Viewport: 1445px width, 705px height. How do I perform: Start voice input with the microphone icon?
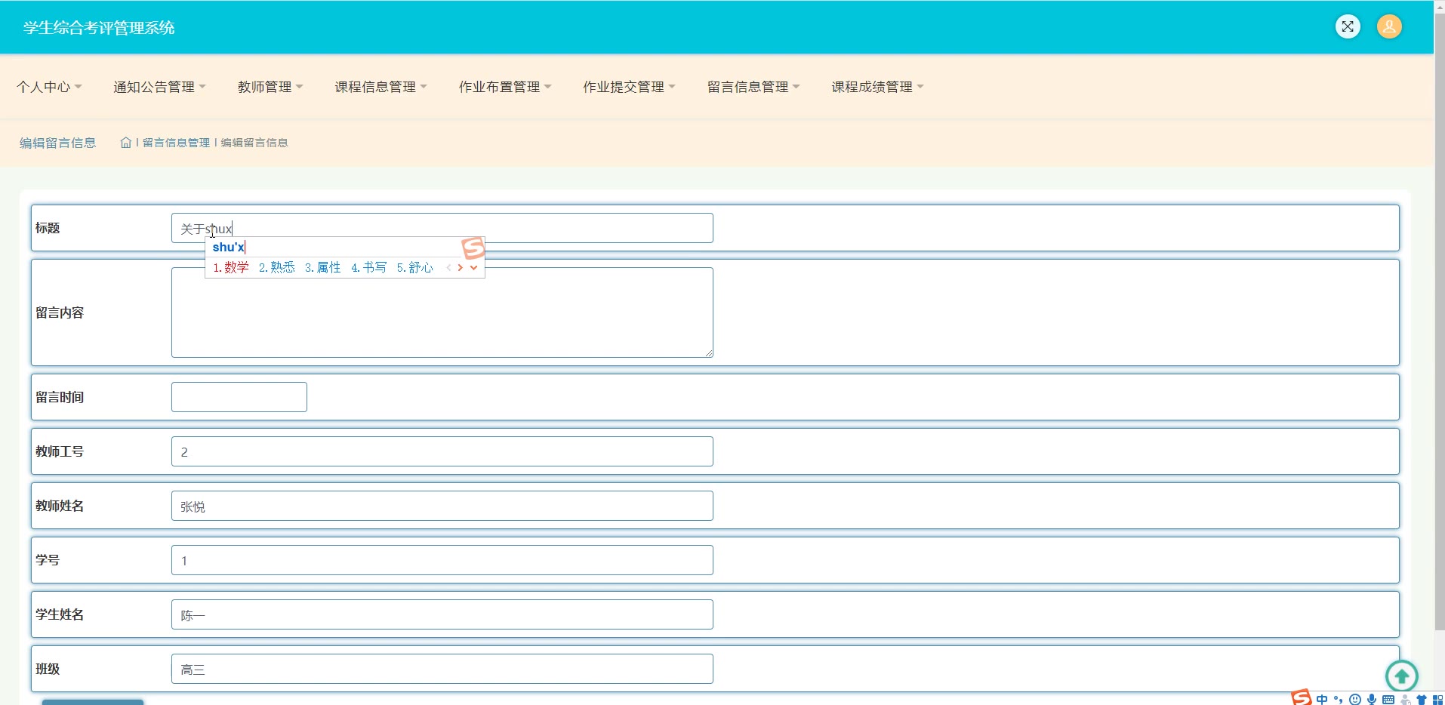pyautogui.click(x=1372, y=700)
